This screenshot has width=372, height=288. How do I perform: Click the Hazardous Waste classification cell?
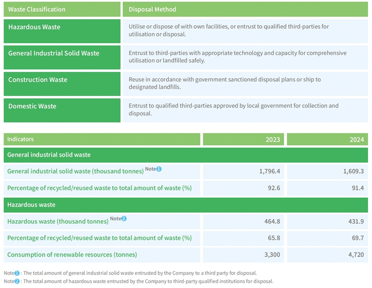[x=62, y=30]
